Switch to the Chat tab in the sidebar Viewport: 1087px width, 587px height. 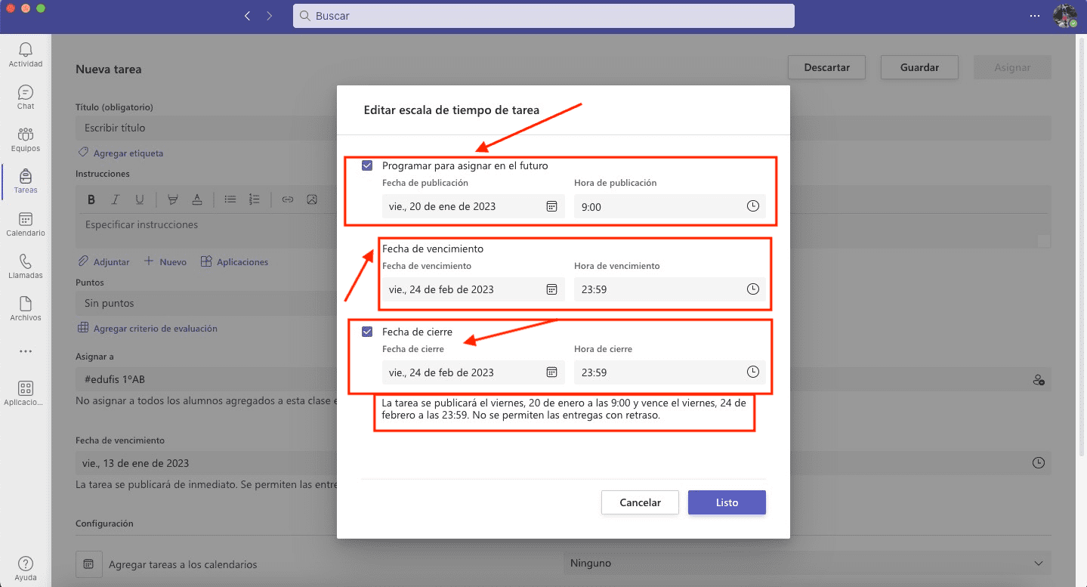26,97
